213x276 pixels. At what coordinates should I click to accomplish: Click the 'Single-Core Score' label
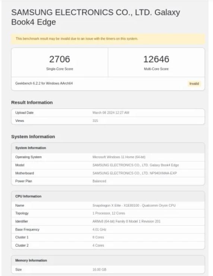pyautogui.click(x=60, y=69)
